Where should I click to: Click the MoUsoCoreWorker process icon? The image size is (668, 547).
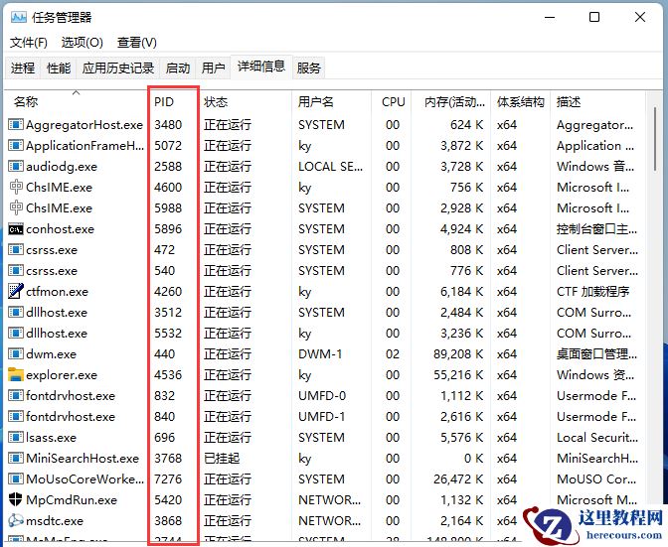tap(16, 479)
